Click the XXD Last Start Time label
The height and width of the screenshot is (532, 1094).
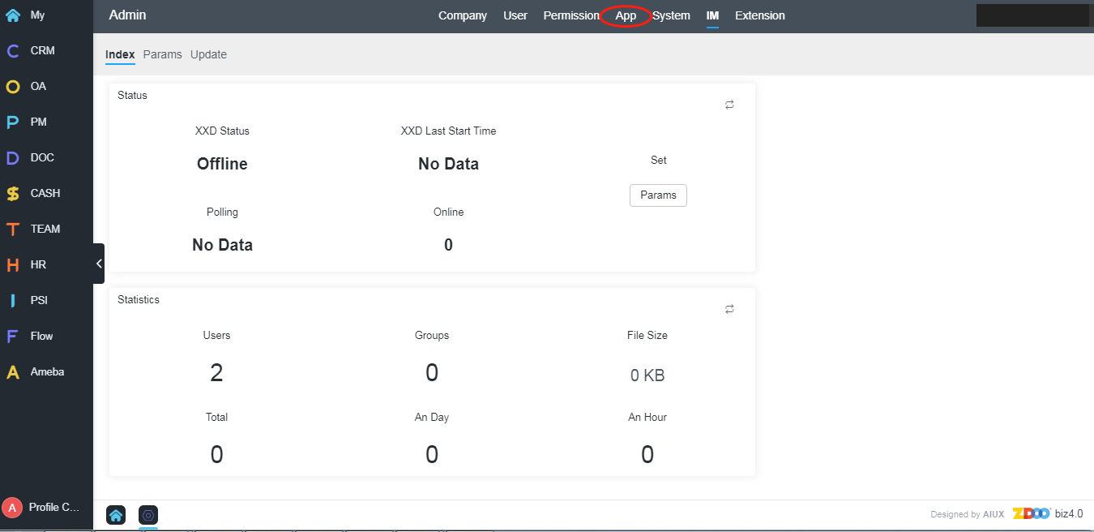[448, 131]
